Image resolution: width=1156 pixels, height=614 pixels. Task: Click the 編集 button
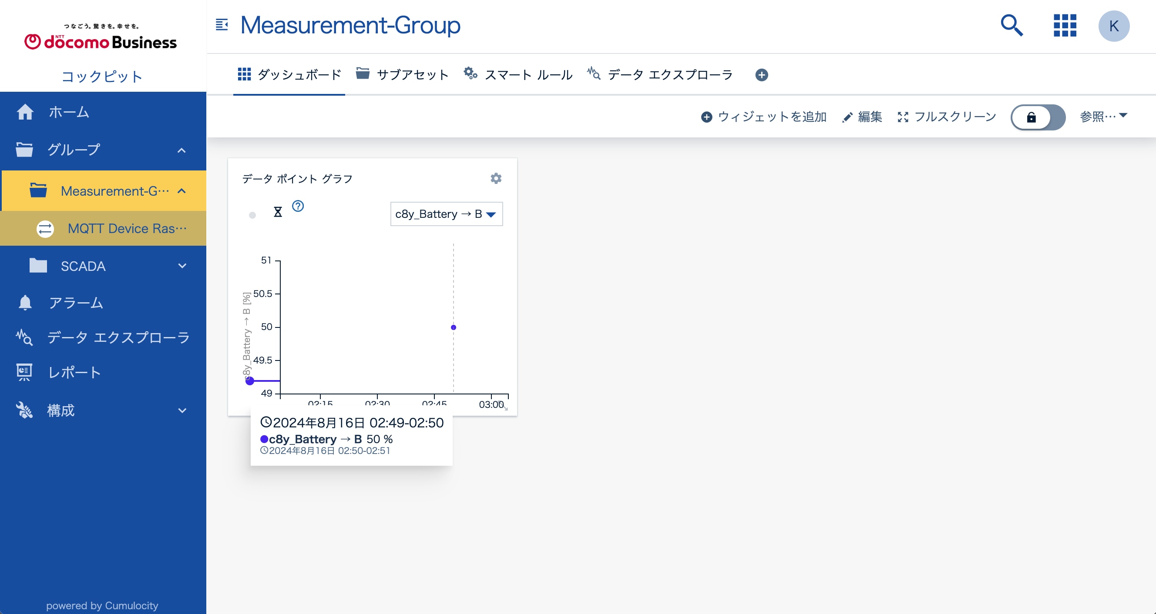tap(862, 117)
